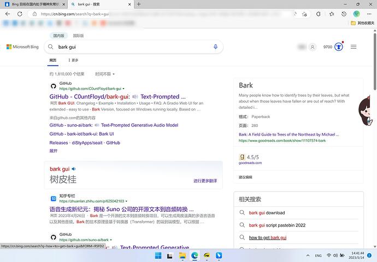The width and height of the screenshot is (377, 262).
Task: Switch to 国内版 toggle
Action: click(58, 36)
